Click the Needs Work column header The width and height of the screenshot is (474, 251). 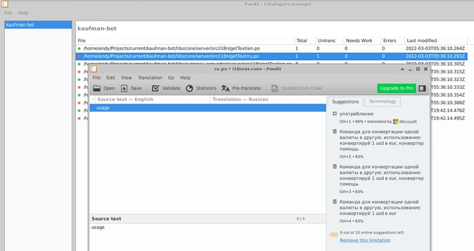(x=362, y=40)
